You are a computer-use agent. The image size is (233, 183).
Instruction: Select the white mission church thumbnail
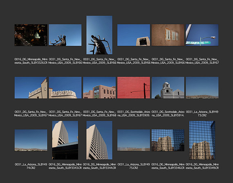click(168, 88)
